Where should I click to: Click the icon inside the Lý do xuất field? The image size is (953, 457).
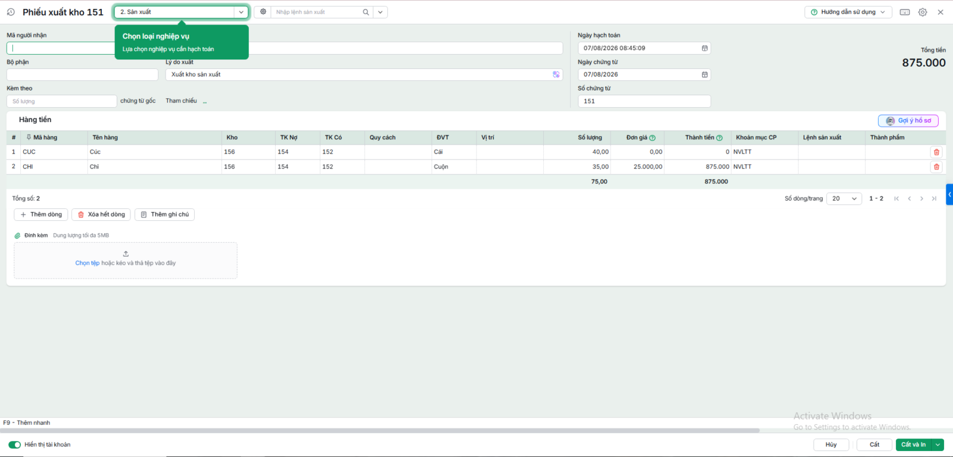[x=556, y=74]
